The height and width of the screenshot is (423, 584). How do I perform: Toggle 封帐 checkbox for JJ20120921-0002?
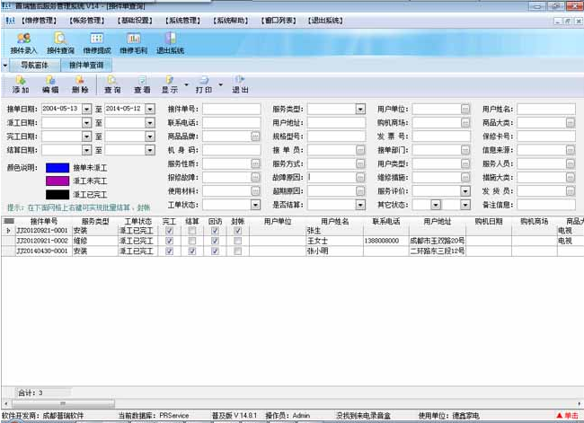[x=237, y=241]
